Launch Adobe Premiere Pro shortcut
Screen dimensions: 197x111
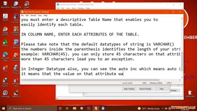click(16, 18)
